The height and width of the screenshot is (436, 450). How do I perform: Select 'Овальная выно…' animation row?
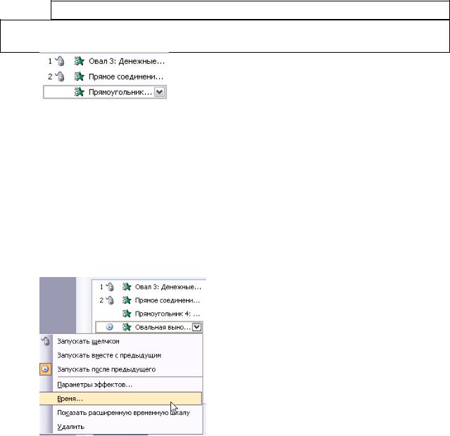pyautogui.click(x=149, y=327)
